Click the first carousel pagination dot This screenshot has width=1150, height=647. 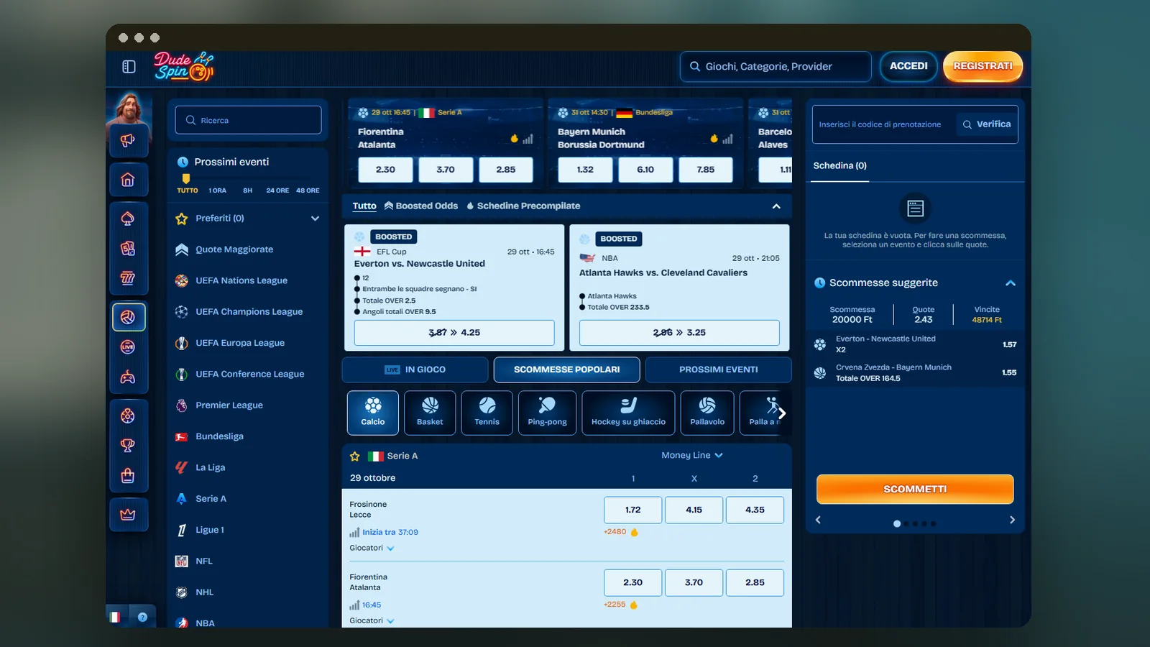897,523
